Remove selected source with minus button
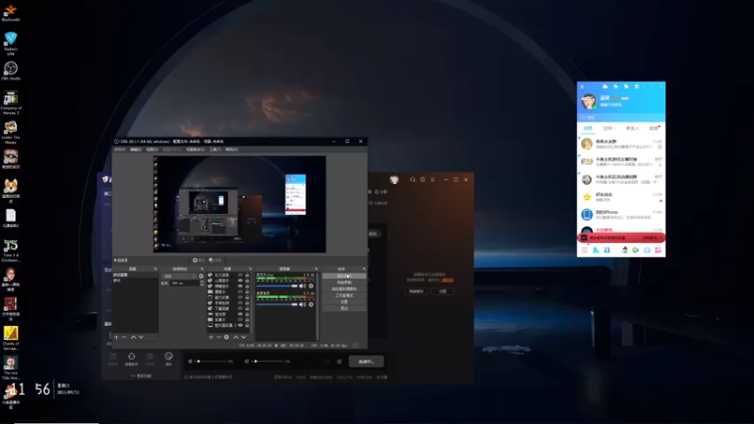Image resolution: width=754 pixels, height=424 pixels. coord(219,337)
